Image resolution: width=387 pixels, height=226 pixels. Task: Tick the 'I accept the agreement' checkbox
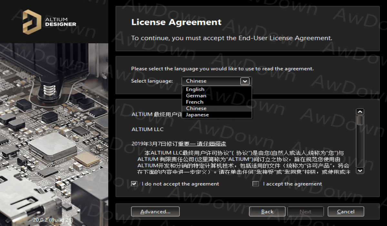256,184
